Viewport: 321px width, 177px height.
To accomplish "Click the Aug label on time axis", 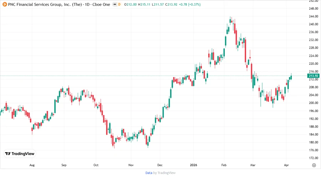I will (x=32, y=165).
